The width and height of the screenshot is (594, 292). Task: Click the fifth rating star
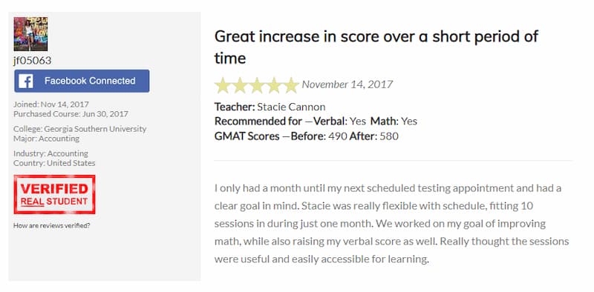(291, 85)
